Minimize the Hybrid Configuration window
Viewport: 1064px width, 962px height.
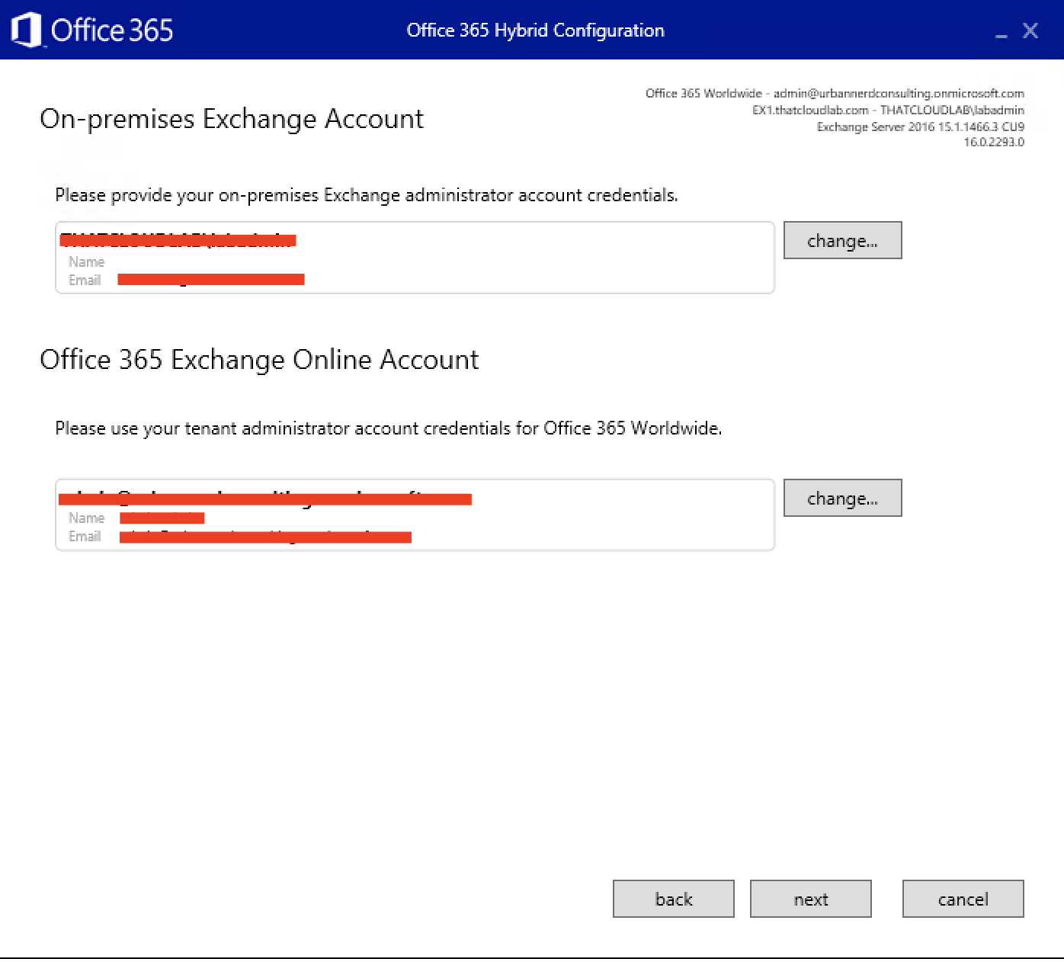tap(1001, 32)
